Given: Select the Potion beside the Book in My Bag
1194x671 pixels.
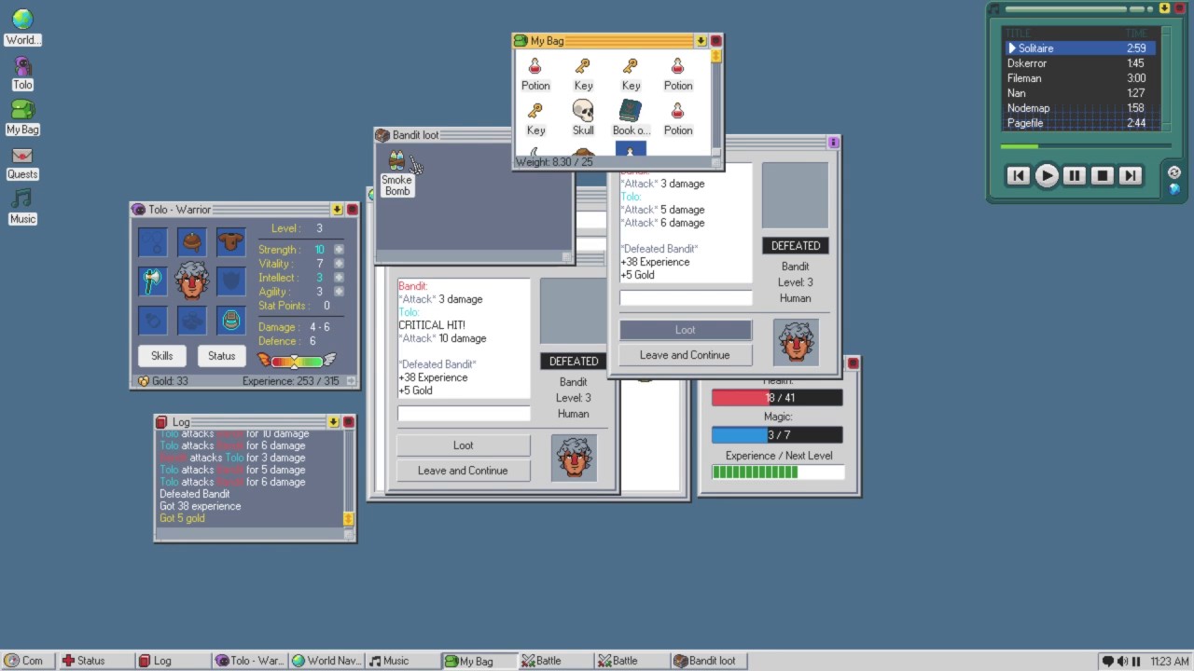Looking at the screenshot, I should tap(678, 117).
